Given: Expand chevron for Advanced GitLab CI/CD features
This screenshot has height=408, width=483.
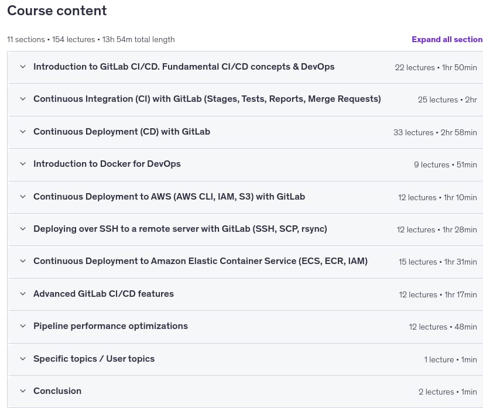Looking at the screenshot, I should pos(23,294).
